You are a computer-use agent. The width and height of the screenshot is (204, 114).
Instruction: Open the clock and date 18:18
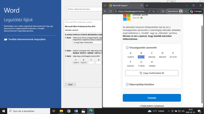click(190, 111)
